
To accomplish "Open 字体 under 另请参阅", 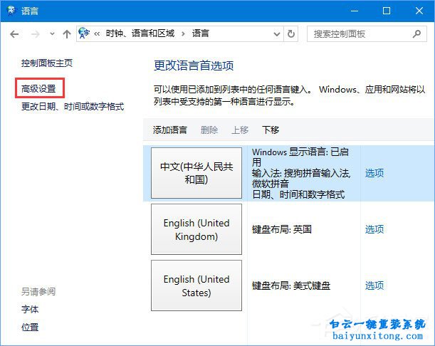I will pyautogui.click(x=30, y=310).
